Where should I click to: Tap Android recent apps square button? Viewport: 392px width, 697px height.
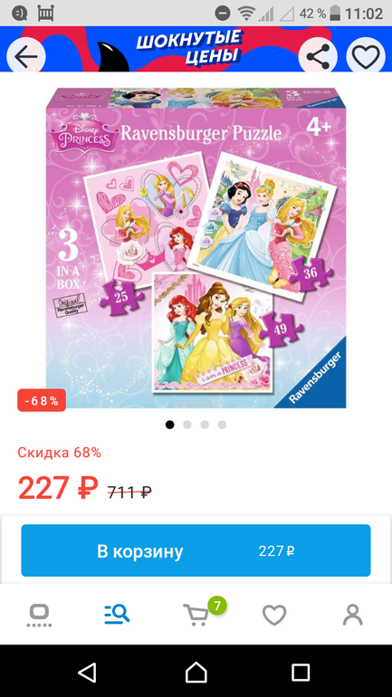[301, 673]
